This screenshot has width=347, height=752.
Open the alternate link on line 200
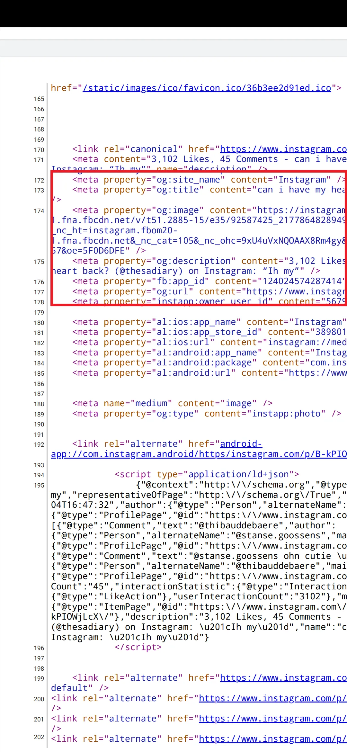pyautogui.click(x=273, y=698)
